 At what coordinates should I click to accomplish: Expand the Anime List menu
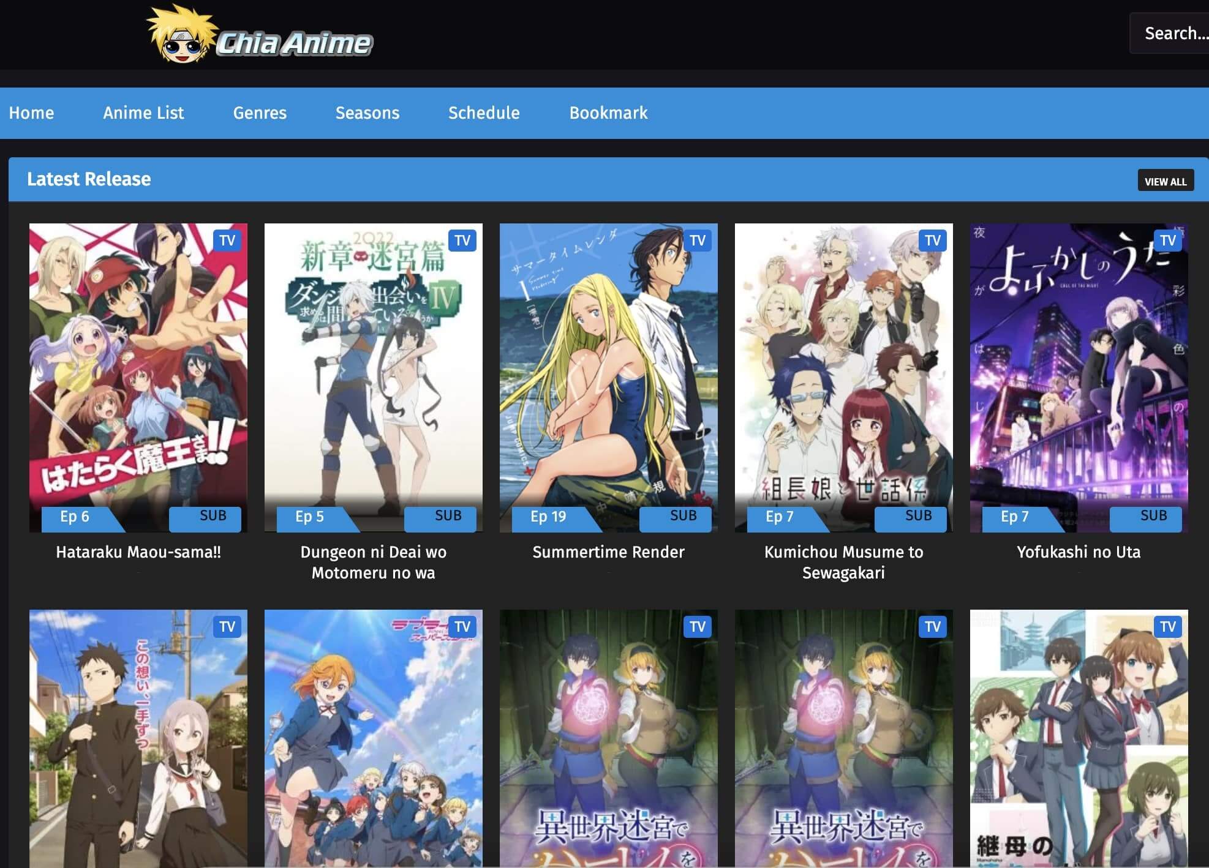(143, 113)
